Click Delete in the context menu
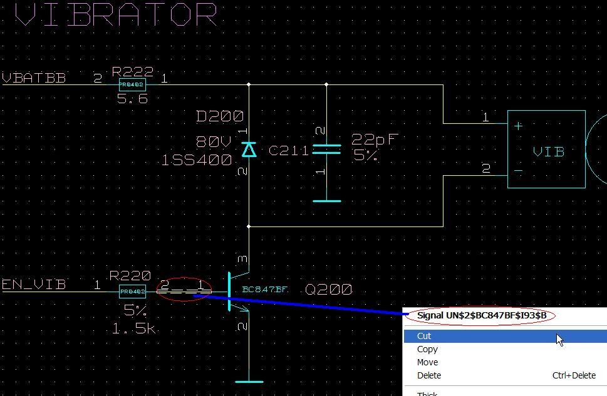607x396 pixels. (429, 375)
